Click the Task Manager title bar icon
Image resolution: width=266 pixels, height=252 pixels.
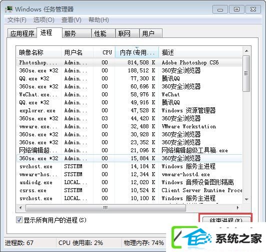coord(9,9)
